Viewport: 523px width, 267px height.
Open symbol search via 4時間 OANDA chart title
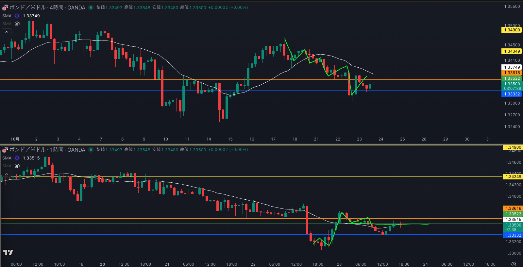pyautogui.click(x=47, y=8)
